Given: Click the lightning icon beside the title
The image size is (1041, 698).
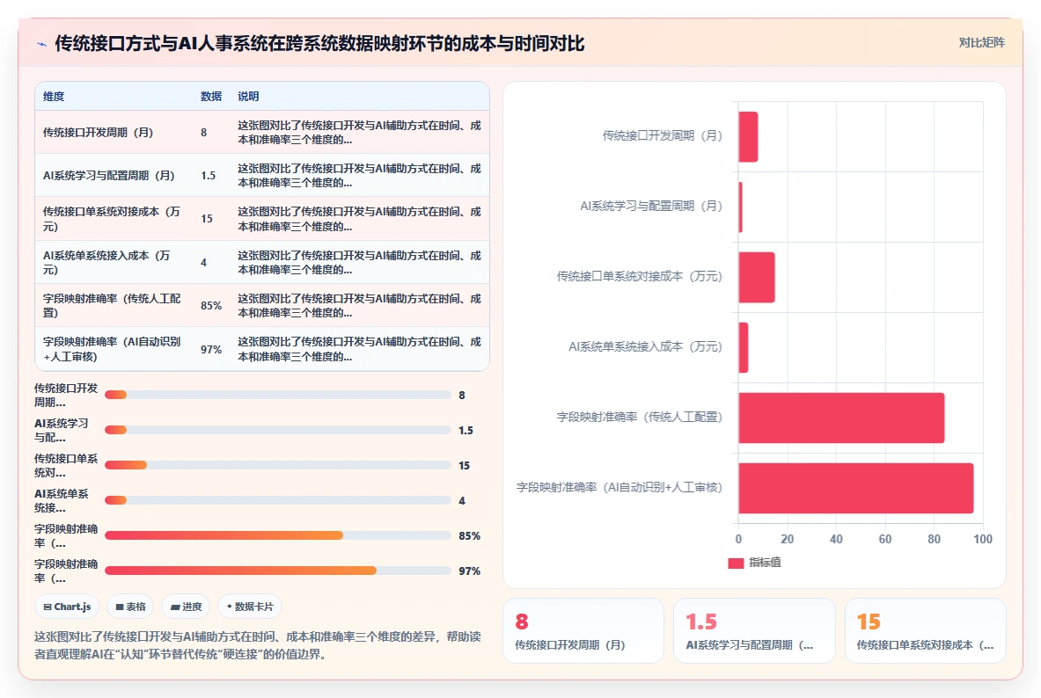Looking at the screenshot, I should (42, 45).
